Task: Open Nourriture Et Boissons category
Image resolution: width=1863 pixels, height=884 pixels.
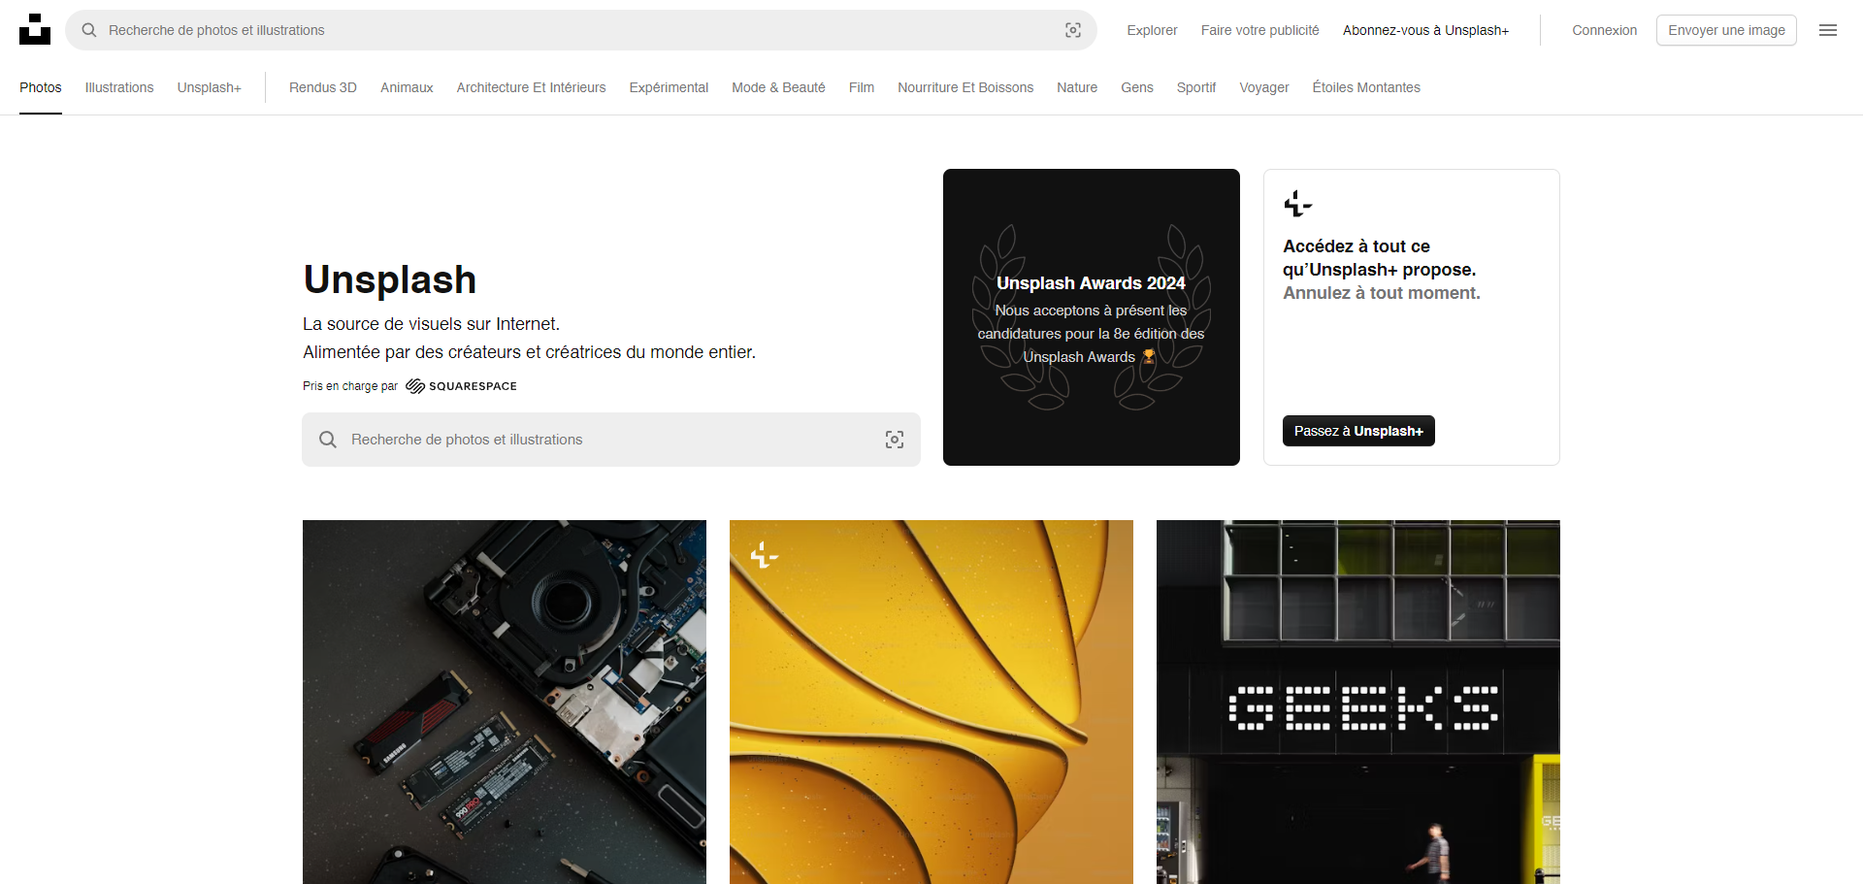Action: [x=965, y=87]
